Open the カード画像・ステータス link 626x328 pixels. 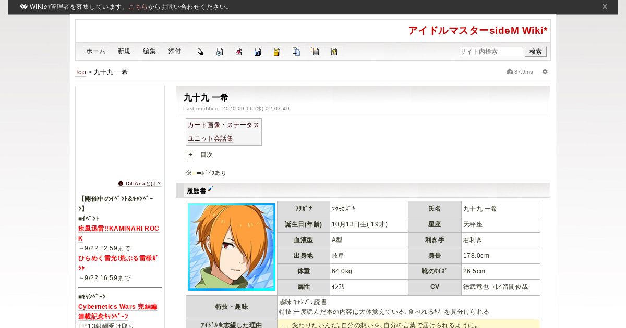click(x=223, y=125)
